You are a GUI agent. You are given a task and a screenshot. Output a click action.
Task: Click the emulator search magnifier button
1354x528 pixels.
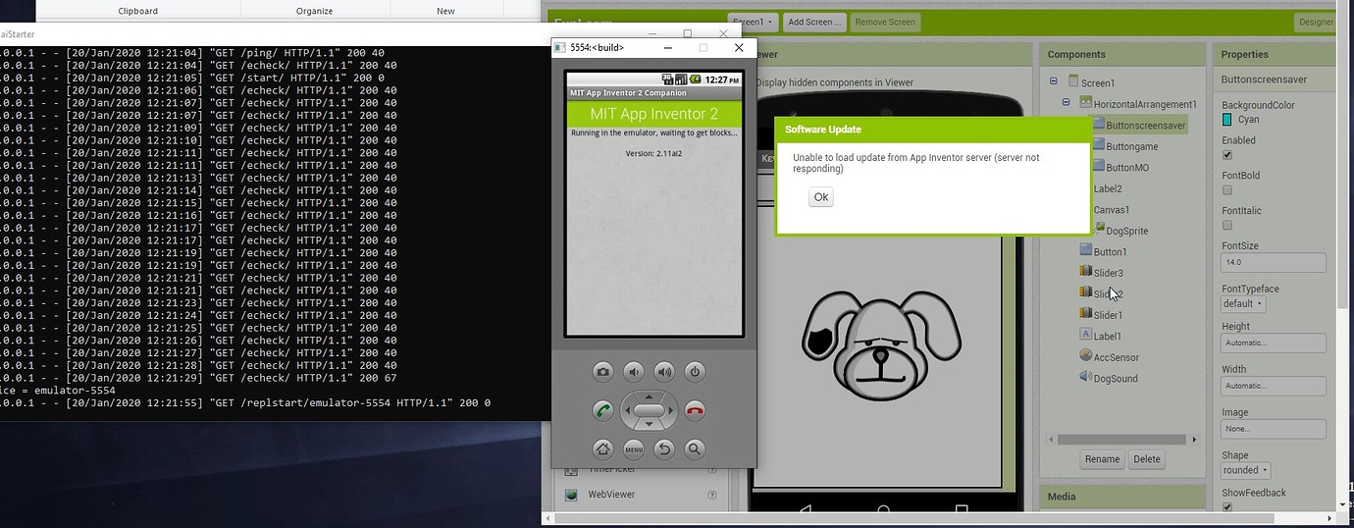[x=695, y=449]
